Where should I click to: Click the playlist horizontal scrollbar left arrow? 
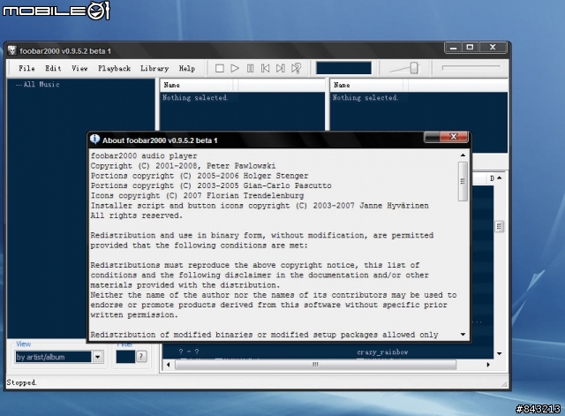168,365
